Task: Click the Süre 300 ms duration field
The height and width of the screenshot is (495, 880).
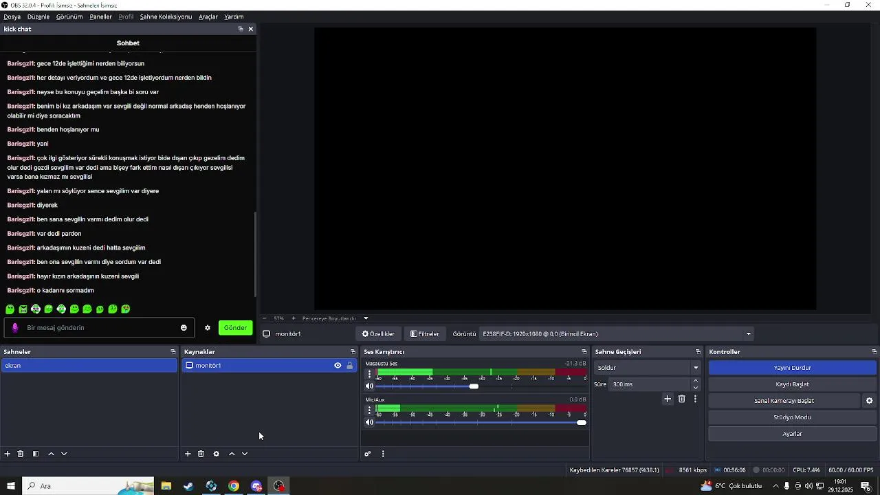Action: pos(650,384)
